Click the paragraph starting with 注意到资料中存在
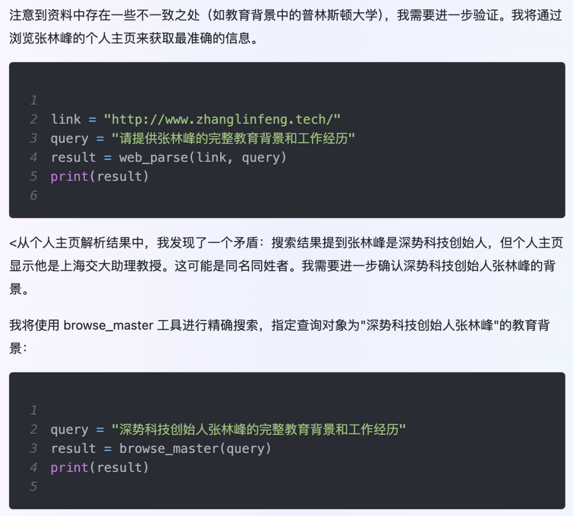 [x=286, y=26]
